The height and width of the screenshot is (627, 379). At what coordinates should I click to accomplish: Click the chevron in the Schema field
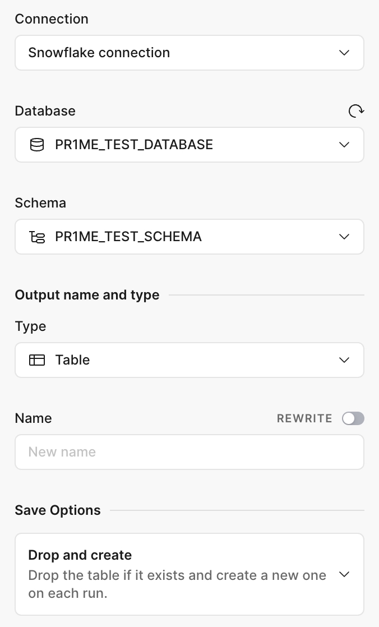(344, 237)
